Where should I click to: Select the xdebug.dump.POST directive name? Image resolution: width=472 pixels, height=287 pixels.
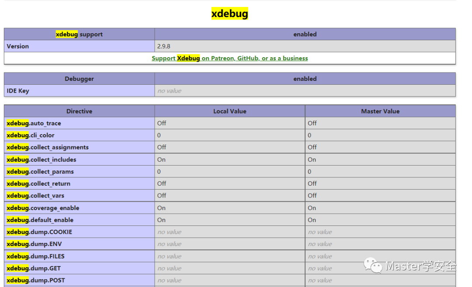[35, 281]
